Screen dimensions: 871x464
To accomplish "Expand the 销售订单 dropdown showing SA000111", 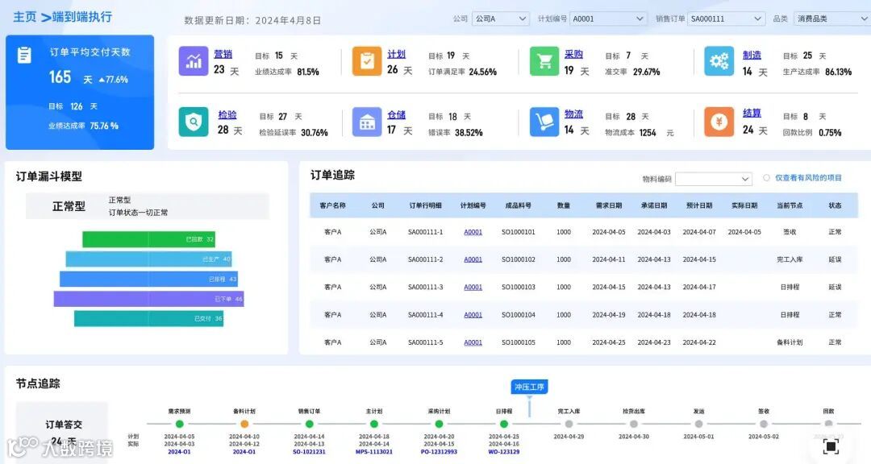I will [726, 19].
